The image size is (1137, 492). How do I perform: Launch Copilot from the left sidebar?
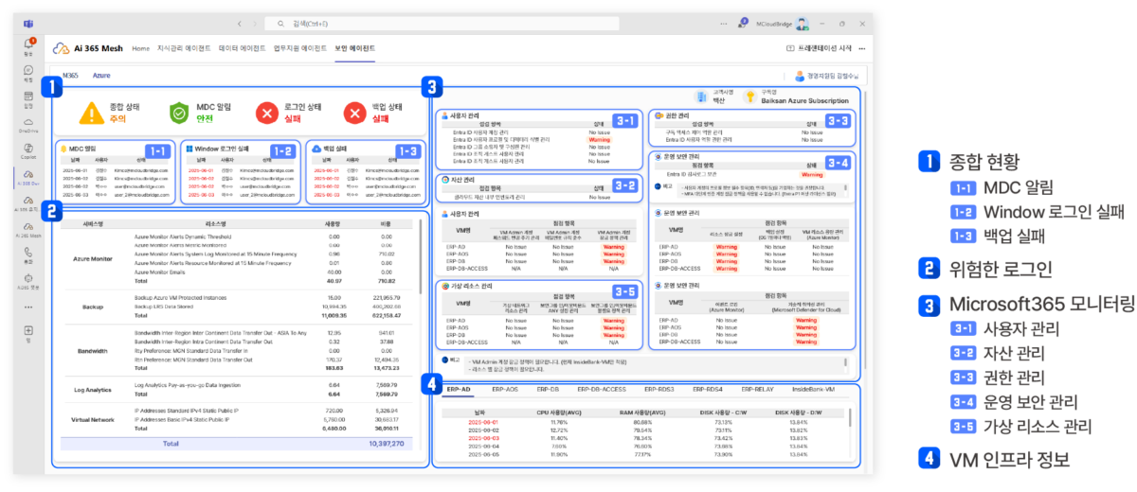pos(28,149)
